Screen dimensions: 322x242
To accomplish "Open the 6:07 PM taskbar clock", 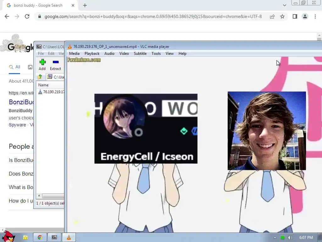I will pyautogui.click(x=306, y=238).
